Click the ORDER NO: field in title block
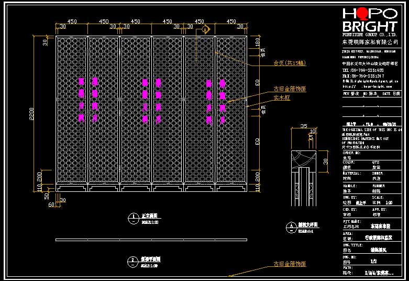 tap(351, 153)
